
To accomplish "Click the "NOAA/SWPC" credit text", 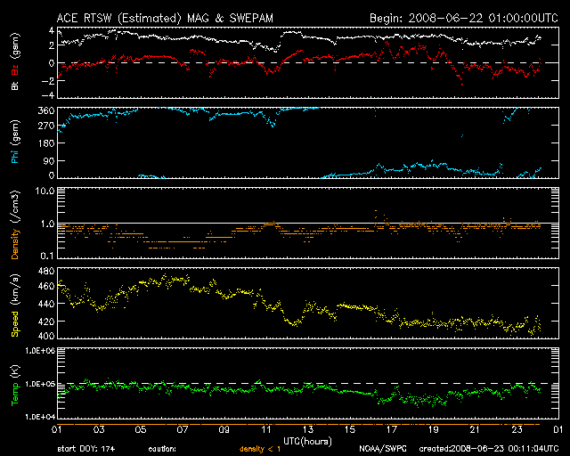I will (383, 449).
